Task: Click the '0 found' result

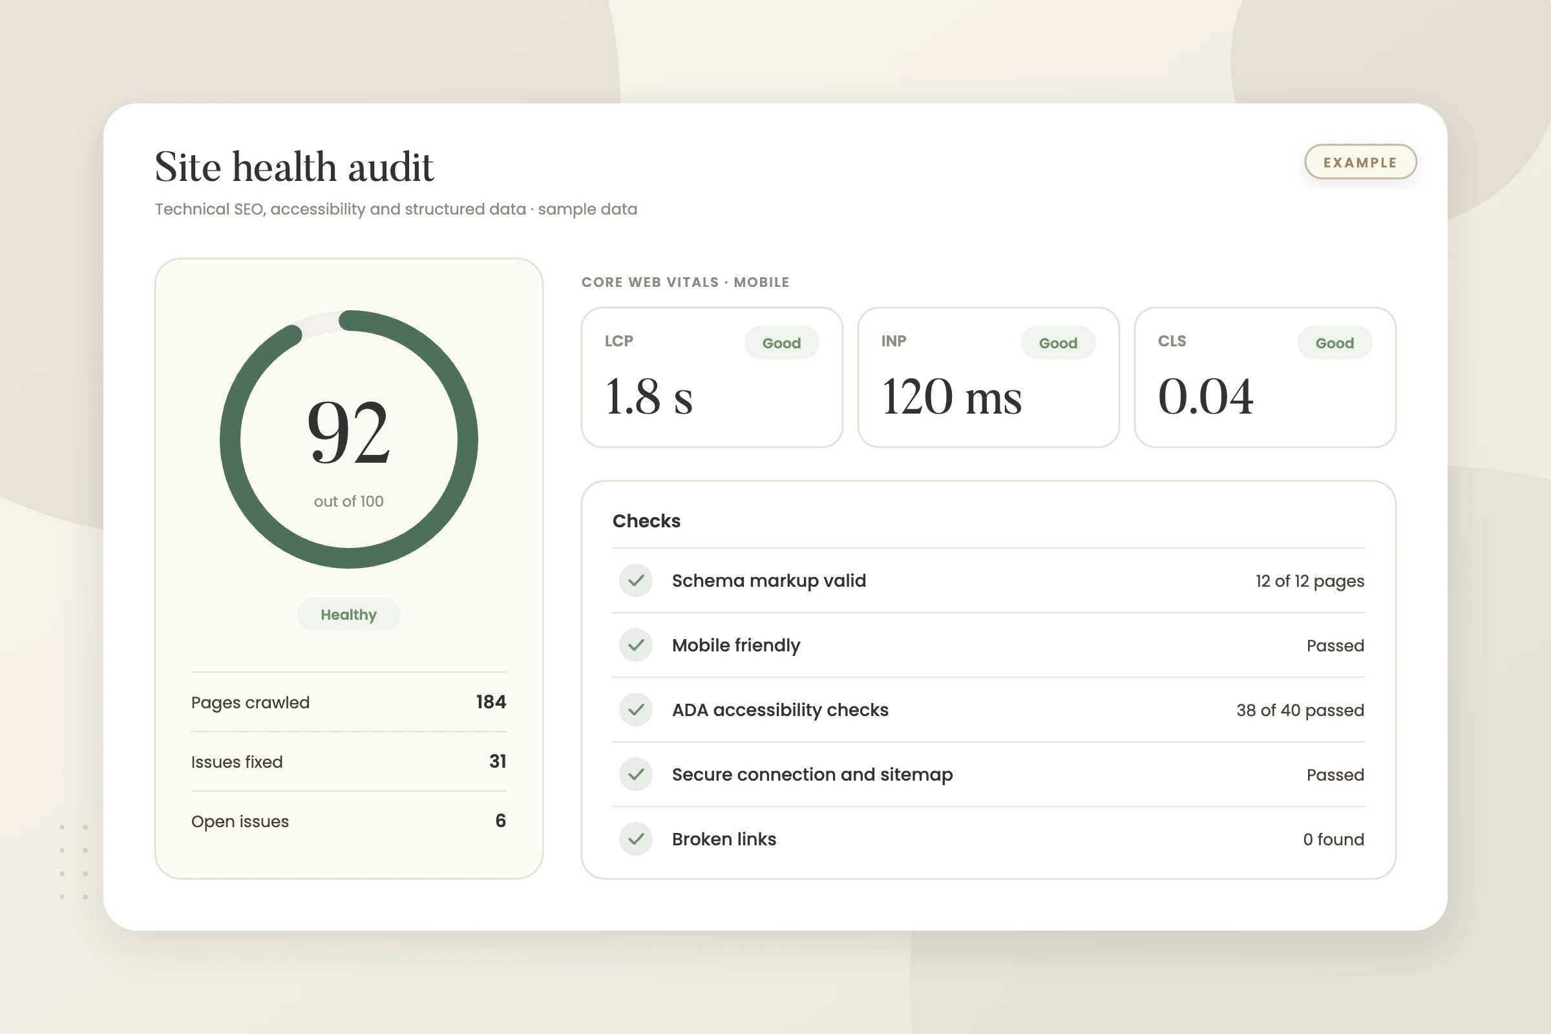Action: [x=1333, y=839]
